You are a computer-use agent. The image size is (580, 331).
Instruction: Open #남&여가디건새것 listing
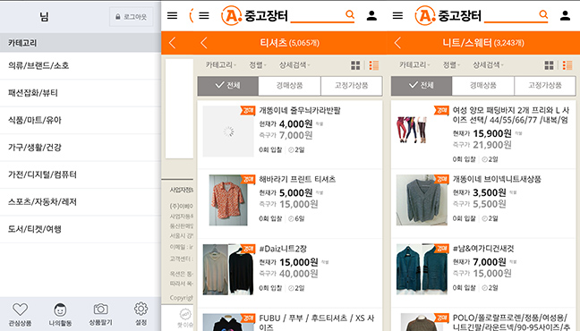tap(483, 273)
